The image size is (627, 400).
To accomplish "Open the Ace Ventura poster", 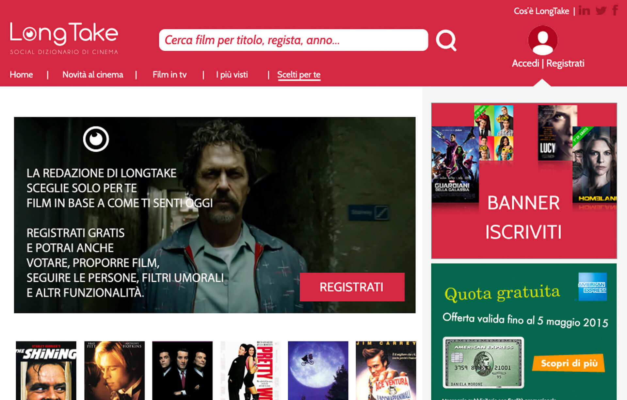I will [x=386, y=371].
